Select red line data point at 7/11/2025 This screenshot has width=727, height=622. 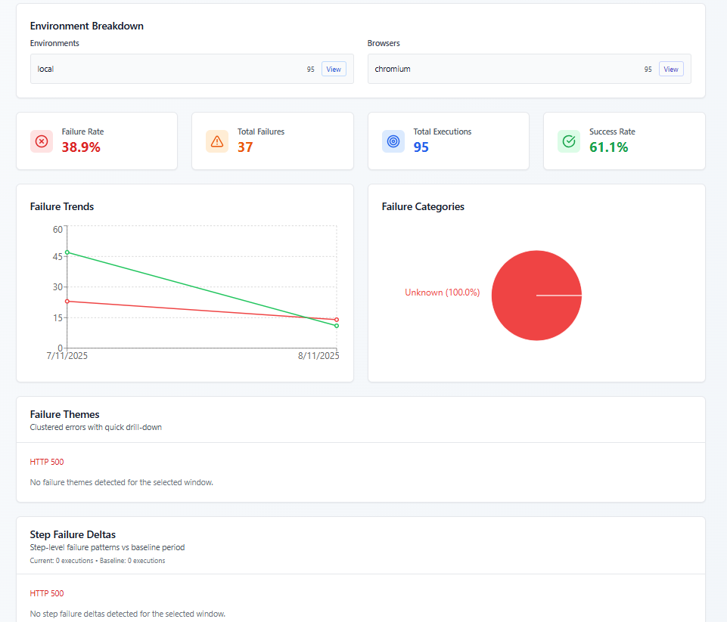67,302
